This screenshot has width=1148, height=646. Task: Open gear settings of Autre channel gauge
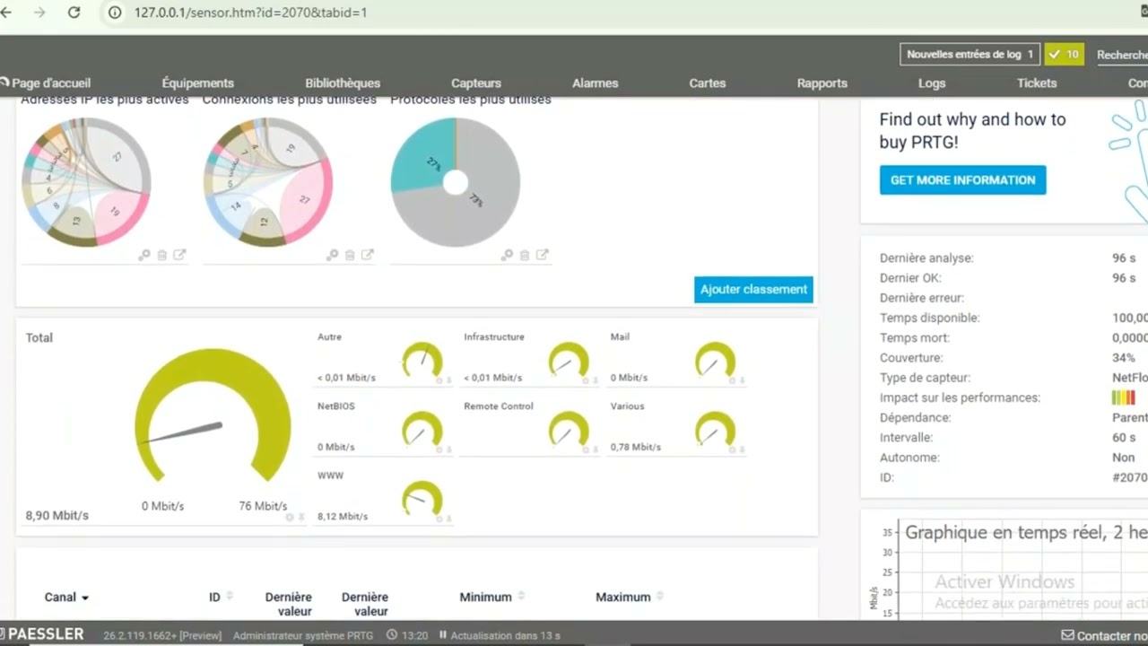pyautogui.click(x=439, y=380)
